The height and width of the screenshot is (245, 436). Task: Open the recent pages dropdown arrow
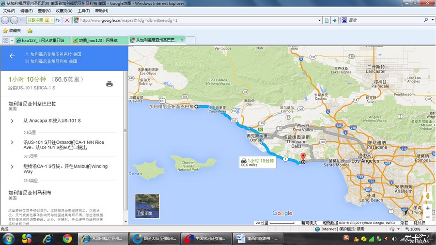click(x=21, y=20)
